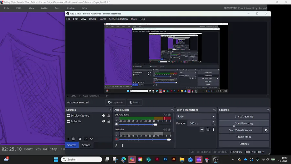291x164 pixels.
Task: Open OBS Tools menu
Action: [x=134, y=19]
